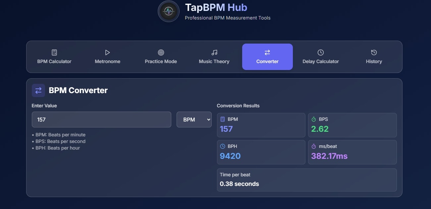Click the BPM result value 157
Image resolution: width=431 pixels, height=209 pixels.
pos(226,129)
